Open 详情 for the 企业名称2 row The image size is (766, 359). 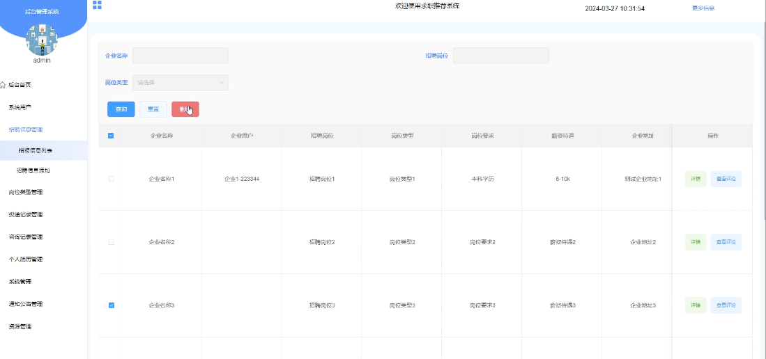click(x=695, y=242)
